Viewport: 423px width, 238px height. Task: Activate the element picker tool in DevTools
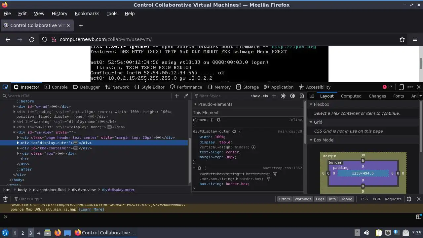pos(5,87)
